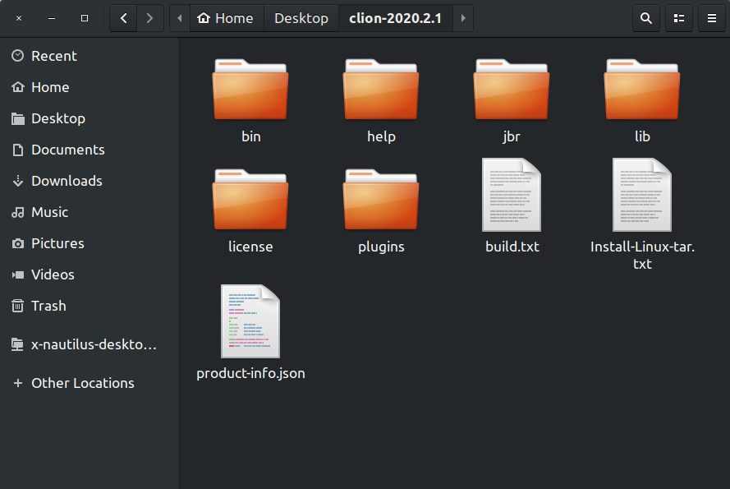The image size is (730, 489).
Task: Open x-nautilus-desktop sidebar entry
Action: (90, 344)
